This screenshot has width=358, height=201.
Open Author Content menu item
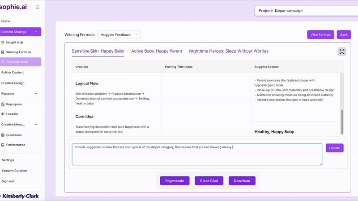pyautogui.click(x=13, y=72)
